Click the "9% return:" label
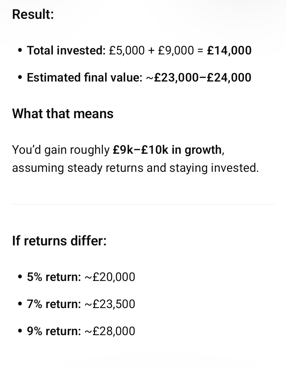Screen dimensions: 286x367 click(54, 331)
